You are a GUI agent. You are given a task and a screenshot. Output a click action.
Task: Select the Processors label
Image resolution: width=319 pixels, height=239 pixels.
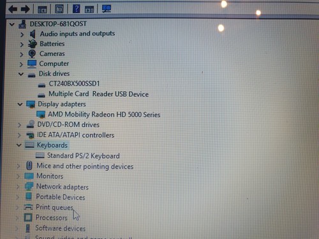52,217
